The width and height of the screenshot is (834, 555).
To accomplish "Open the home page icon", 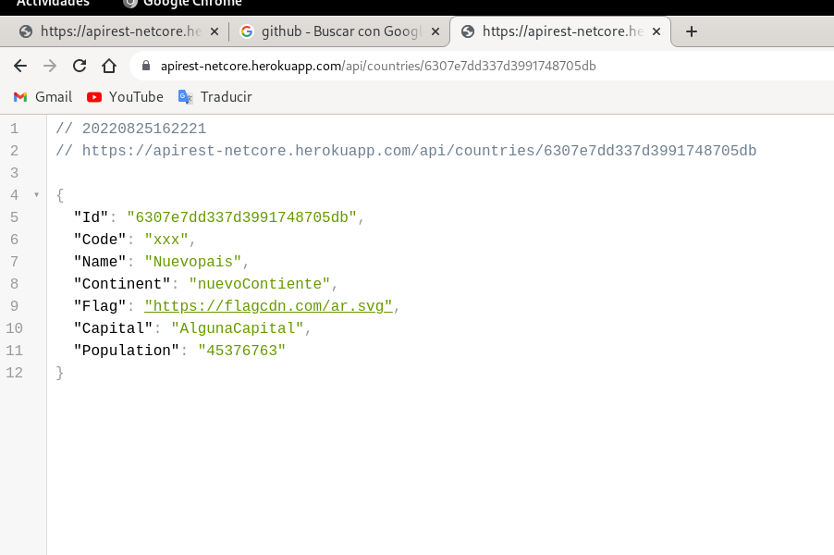I will [x=108, y=66].
